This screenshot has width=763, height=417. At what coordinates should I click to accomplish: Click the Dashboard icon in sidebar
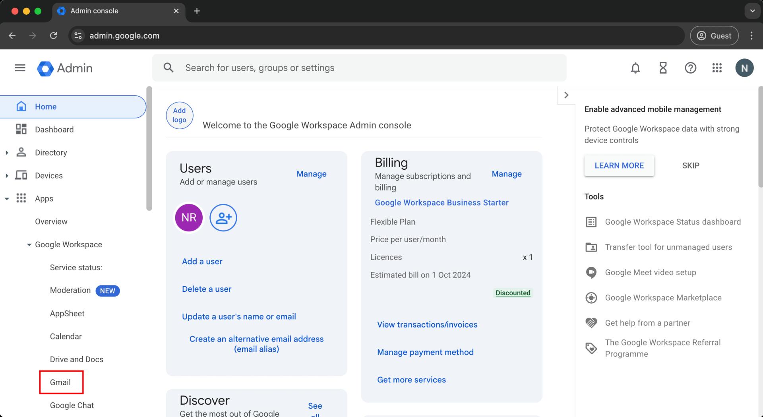tap(21, 129)
